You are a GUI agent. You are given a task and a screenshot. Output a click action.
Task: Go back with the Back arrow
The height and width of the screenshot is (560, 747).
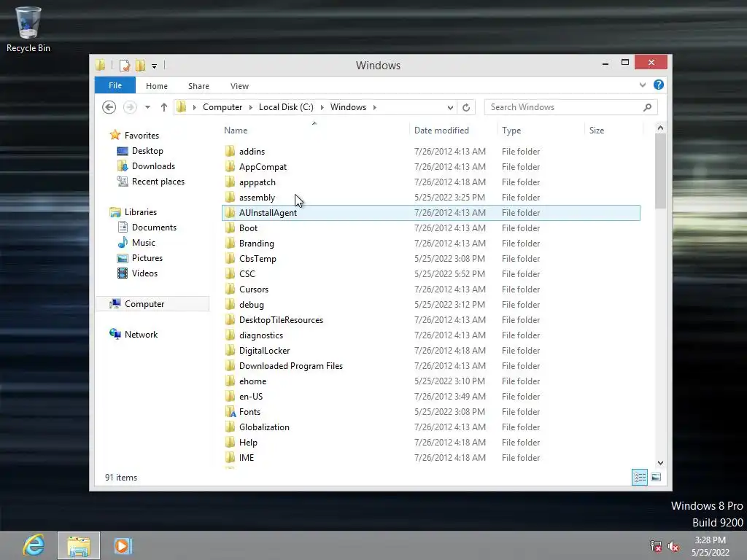coord(109,107)
